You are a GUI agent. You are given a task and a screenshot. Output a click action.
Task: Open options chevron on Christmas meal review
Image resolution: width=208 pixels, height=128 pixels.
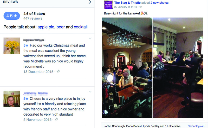click(x=90, y=39)
